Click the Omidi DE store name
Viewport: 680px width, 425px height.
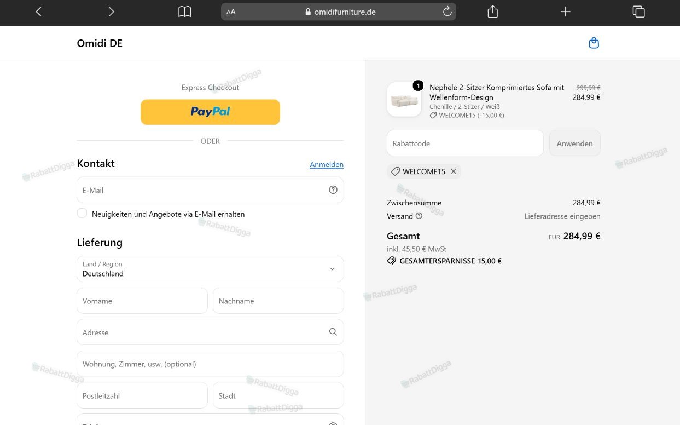point(100,43)
